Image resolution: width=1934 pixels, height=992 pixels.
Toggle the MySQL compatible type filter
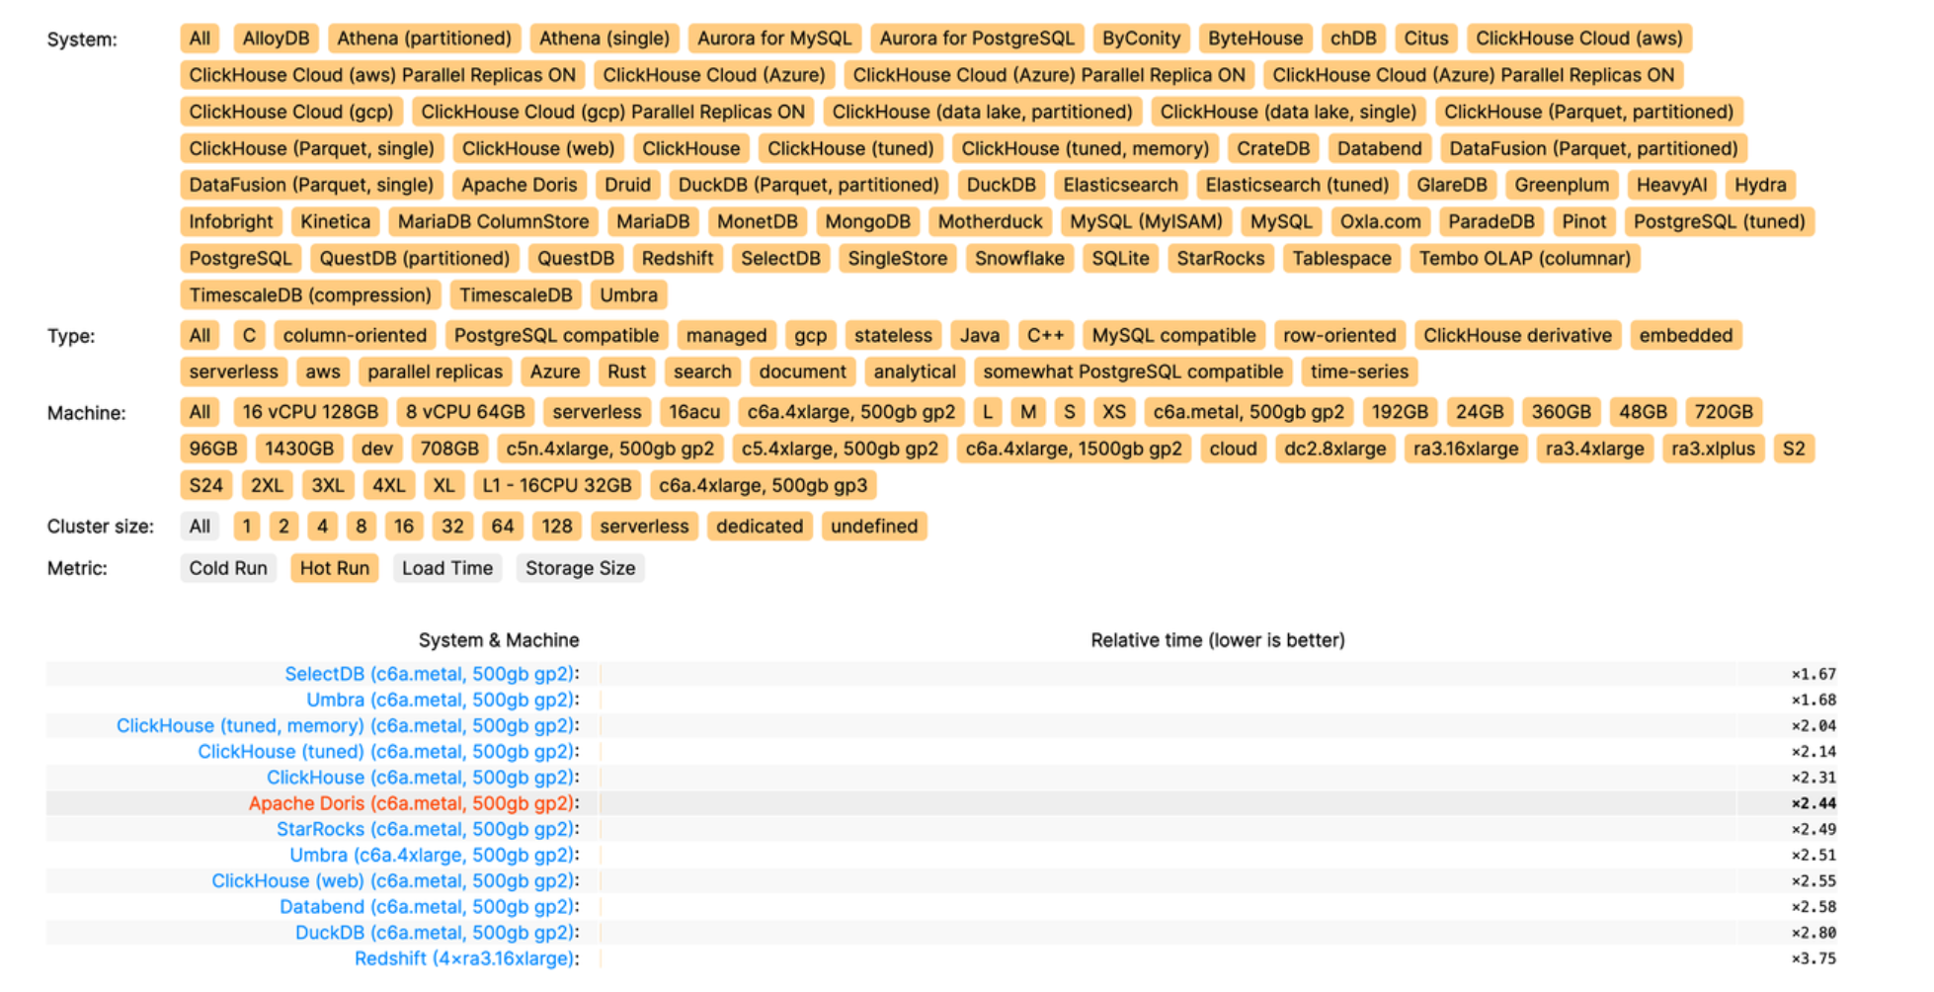click(1173, 335)
